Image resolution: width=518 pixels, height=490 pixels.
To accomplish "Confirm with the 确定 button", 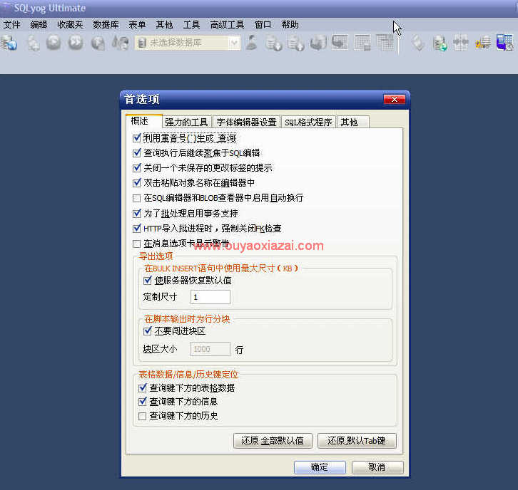I will 320,467.
